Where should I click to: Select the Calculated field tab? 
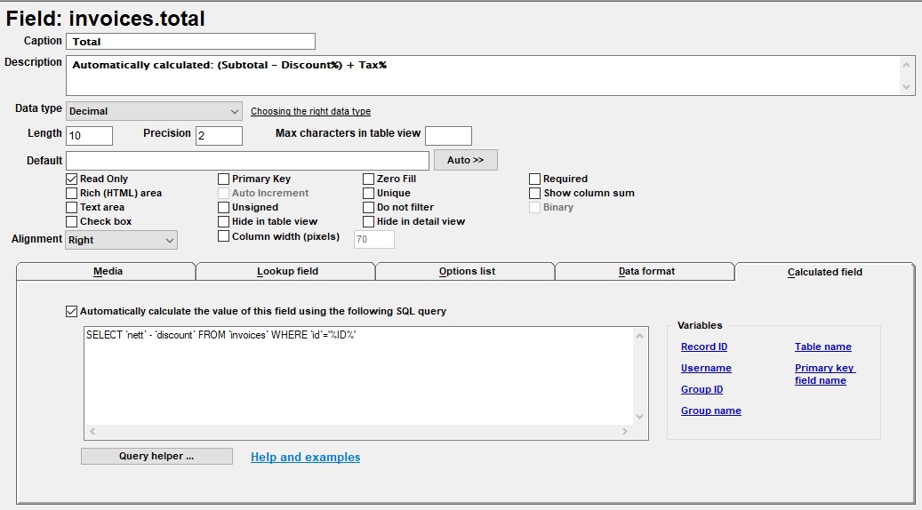[825, 272]
